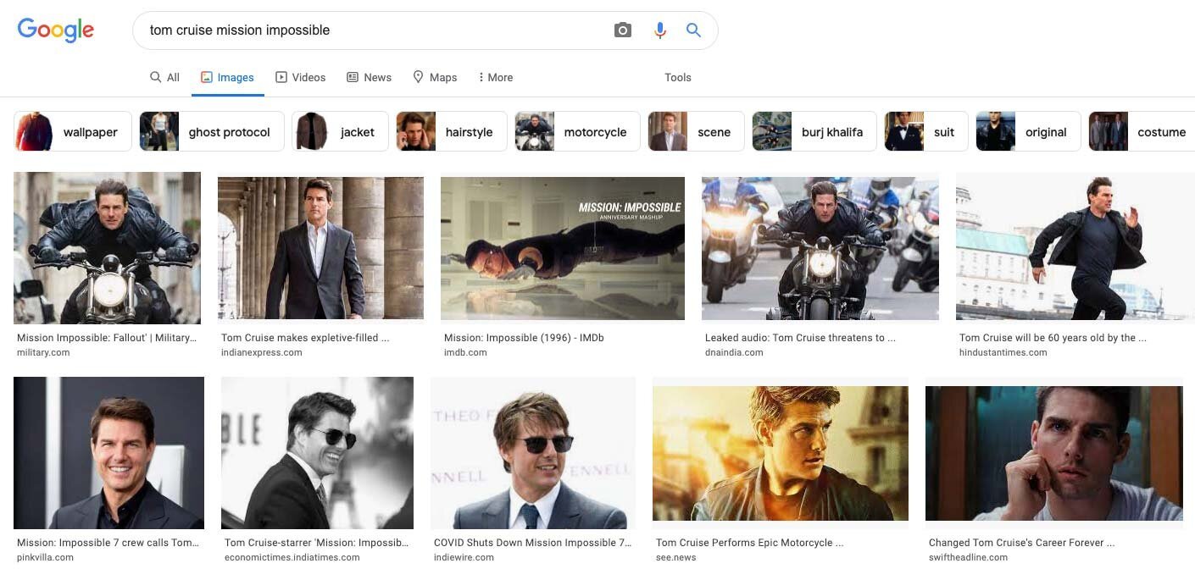Filter by the motorcycle chip

pyautogui.click(x=578, y=131)
